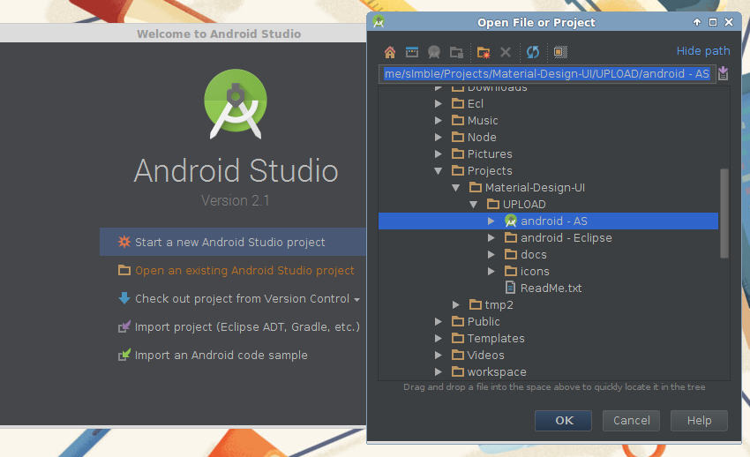Open the path history icon beside path field
This screenshot has width=750, height=457.
click(x=724, y=73)
